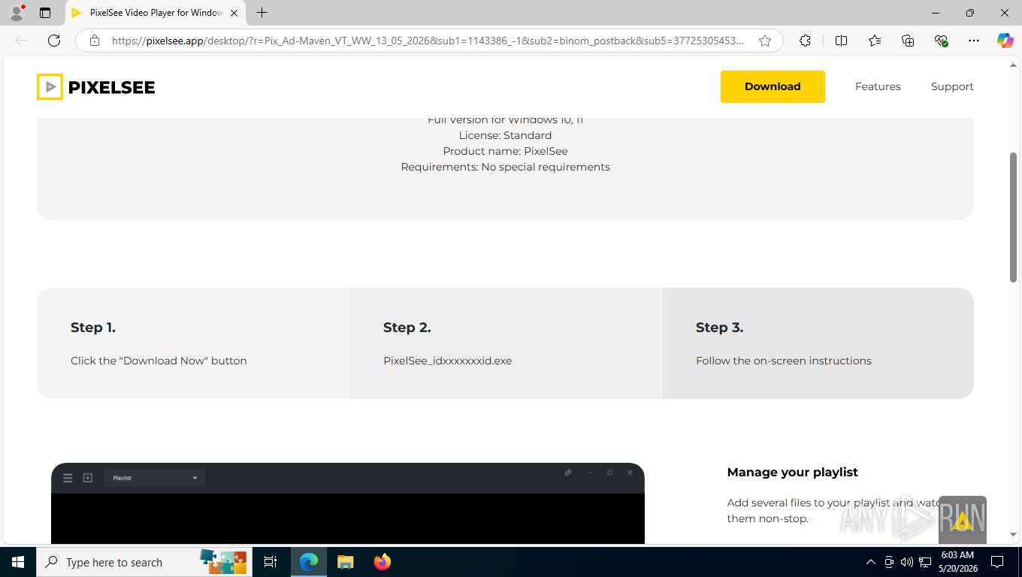The image size is (1022, 577).
Task: Open Collections icon
Action: [908, 41]
